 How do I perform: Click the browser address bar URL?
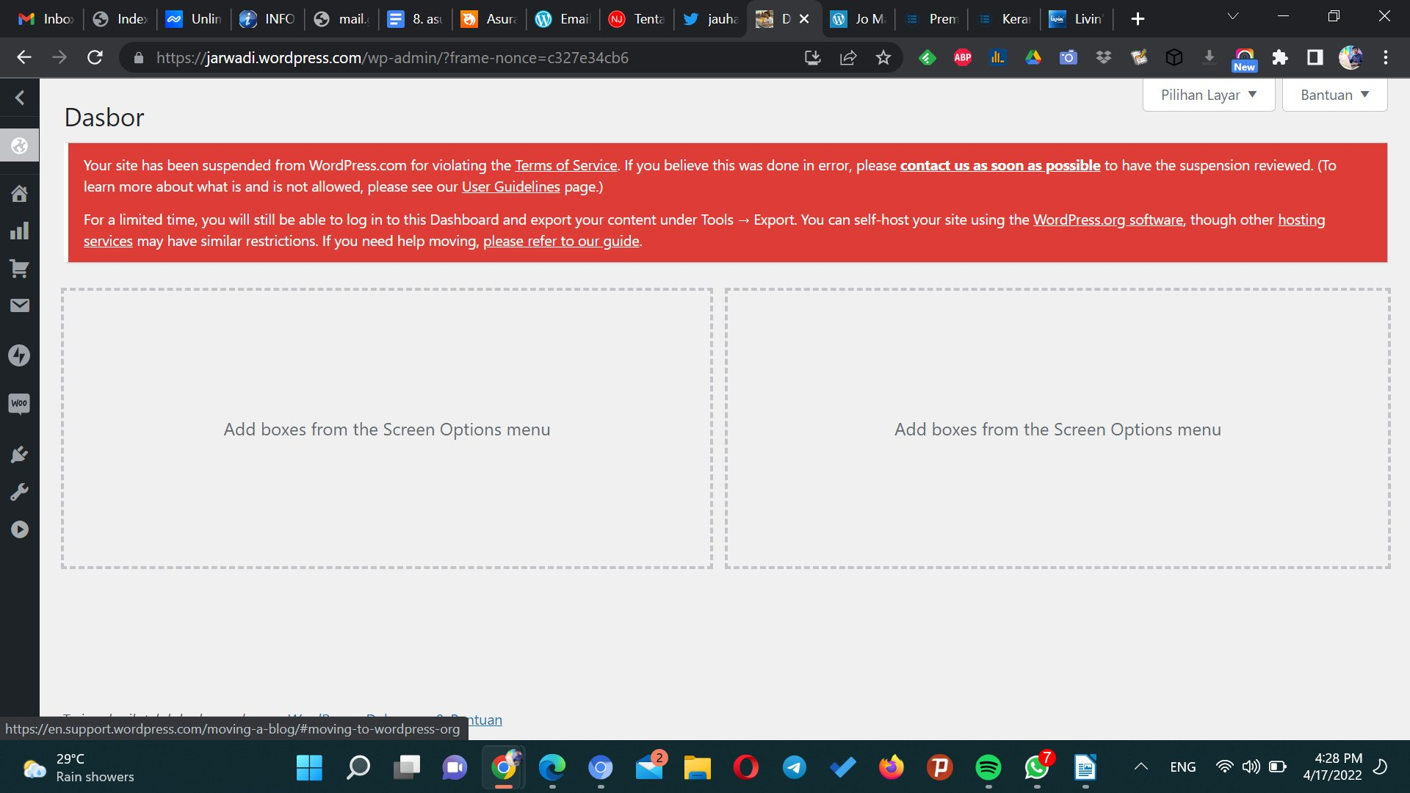(392, 57)
